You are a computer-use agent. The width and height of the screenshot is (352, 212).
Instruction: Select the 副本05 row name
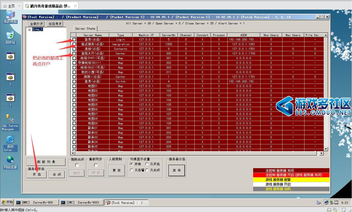tap(93, 147)
